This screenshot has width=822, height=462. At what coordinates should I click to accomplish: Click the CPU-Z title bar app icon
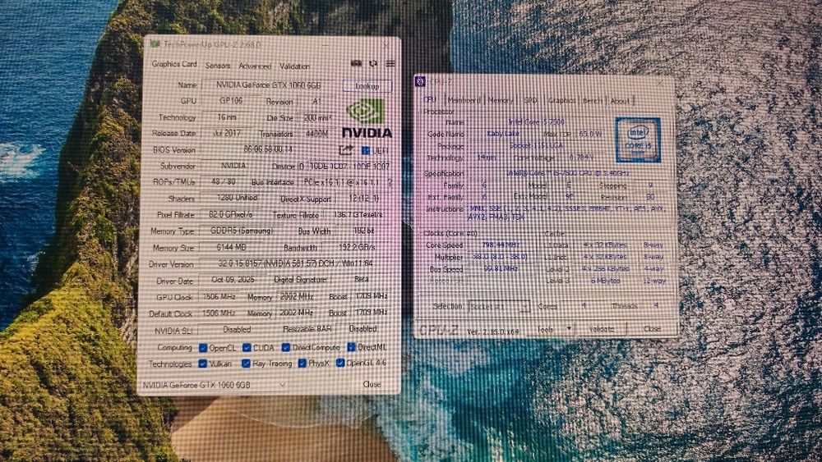click(x=420, y=81)
